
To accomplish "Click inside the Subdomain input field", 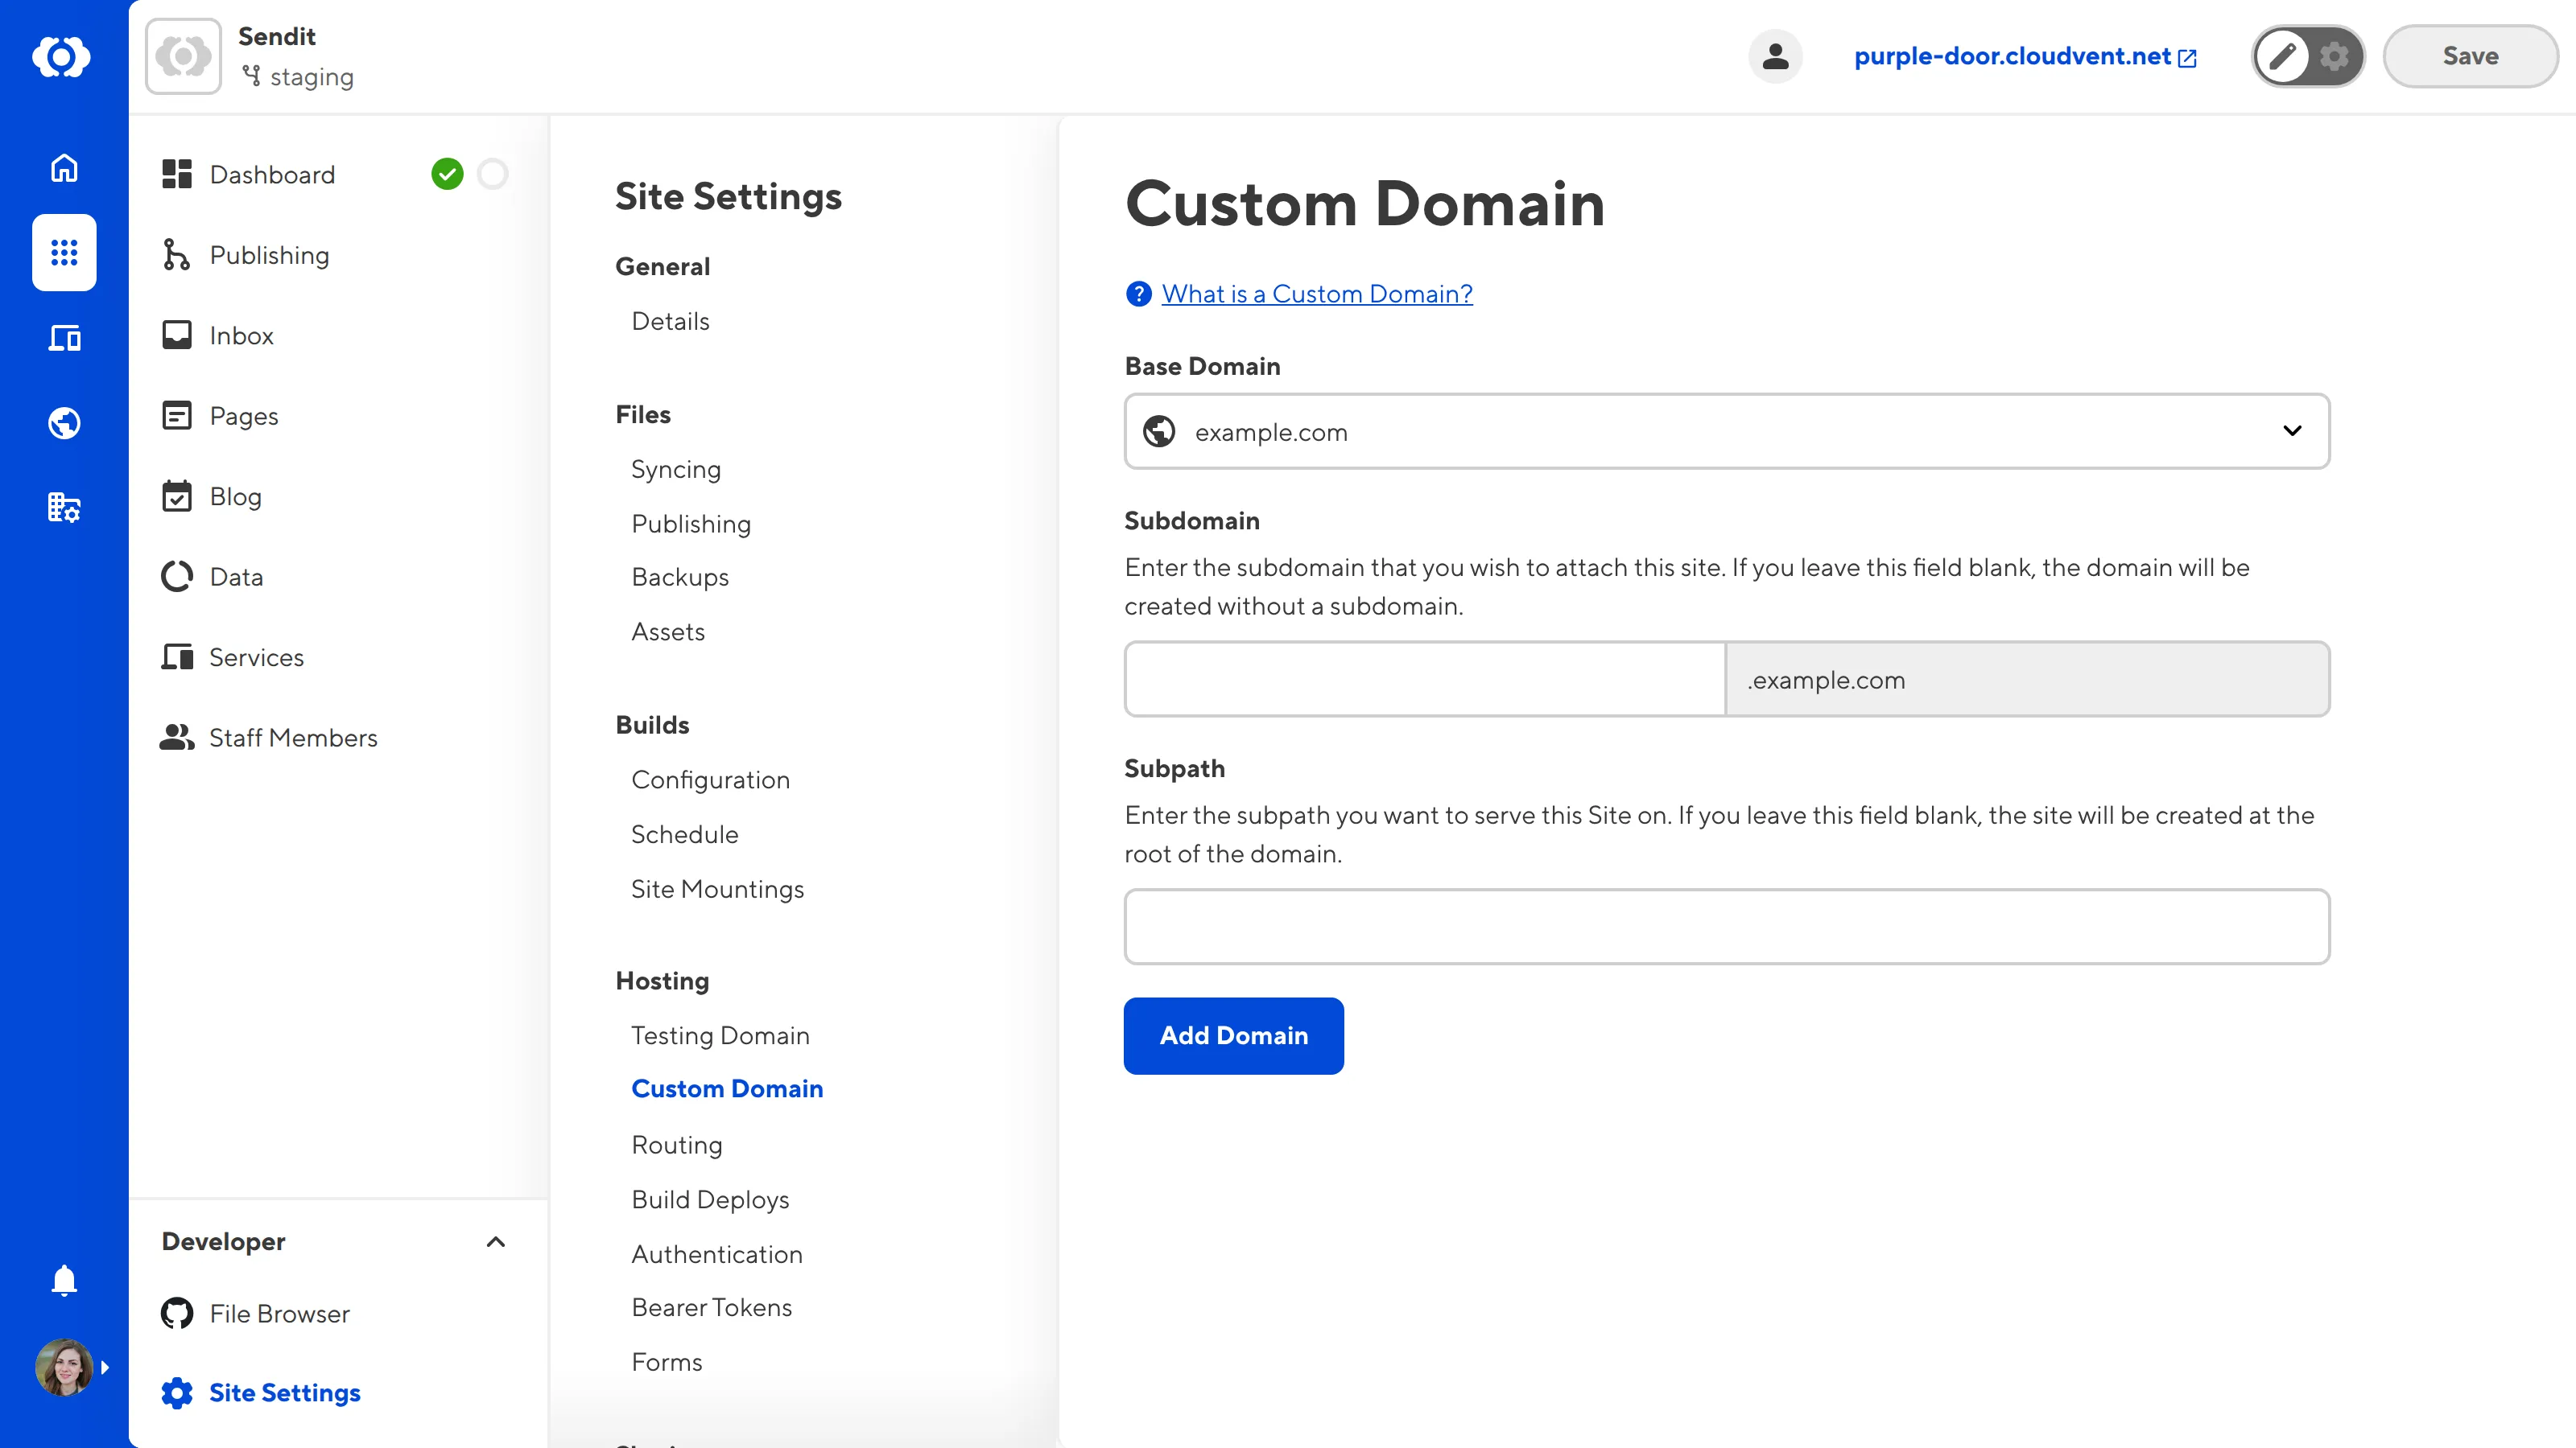I will 1424,678.
